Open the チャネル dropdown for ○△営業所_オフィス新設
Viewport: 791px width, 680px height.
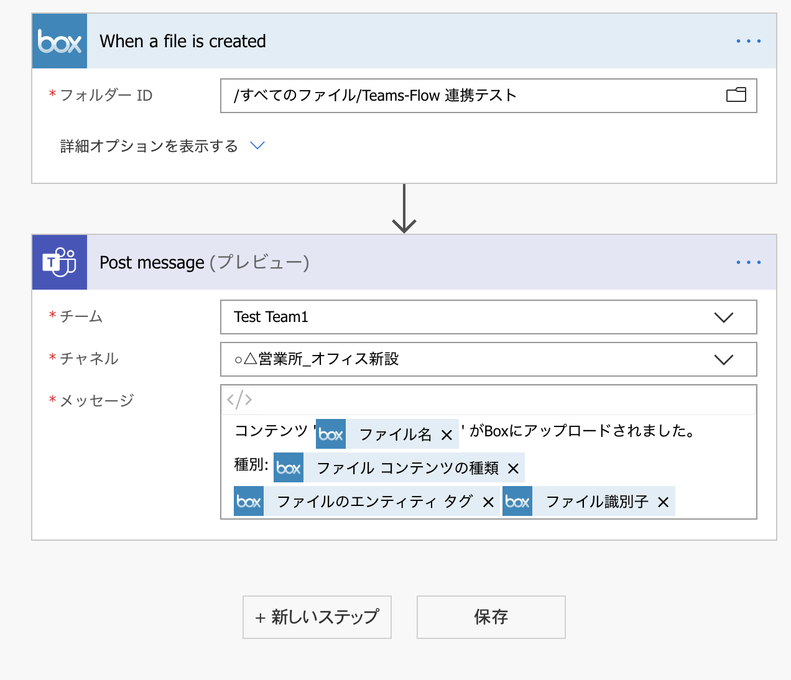tap(723, 359)
